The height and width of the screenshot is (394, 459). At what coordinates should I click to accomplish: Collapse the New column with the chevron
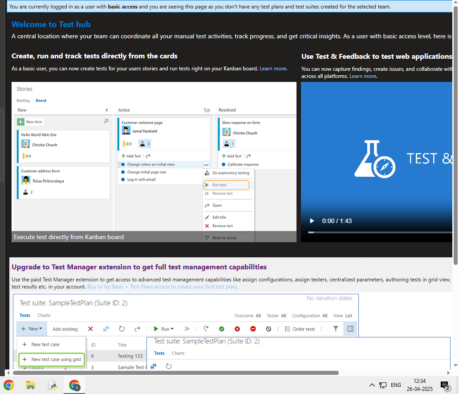pyautogui.click(x=107, y=110)
